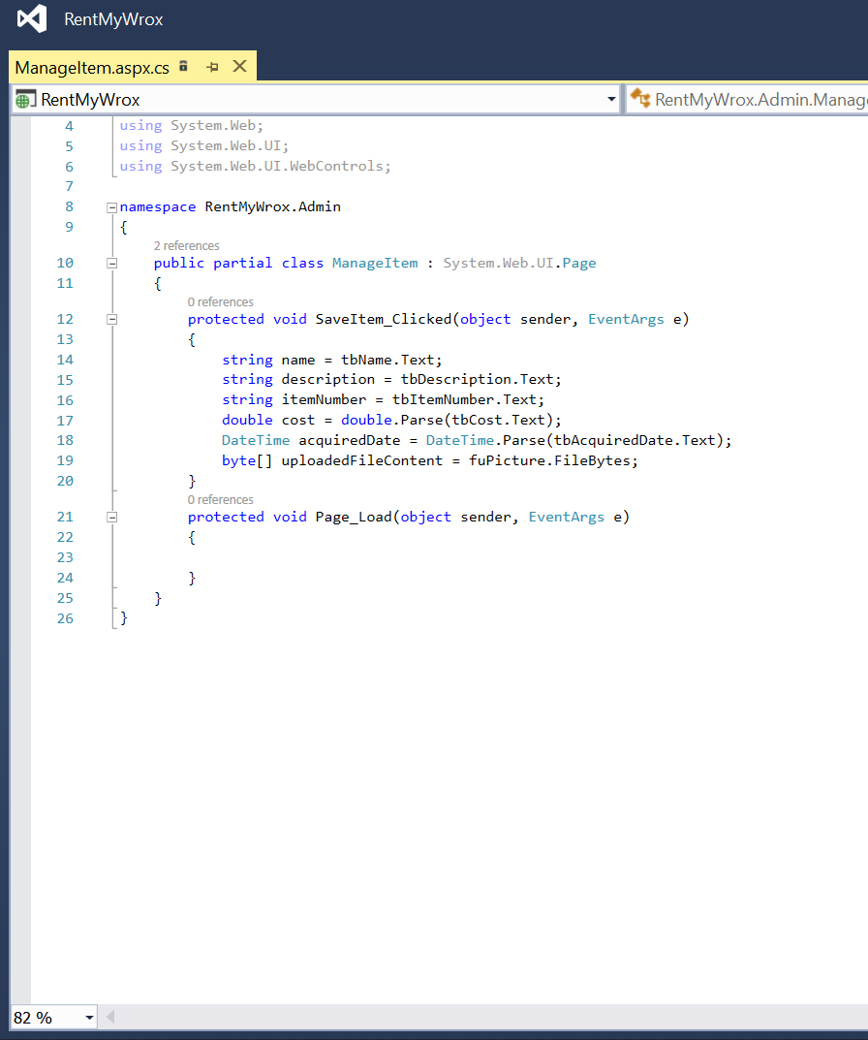
Task: Click line number 17 in the margin
Action: coord(65,420)
